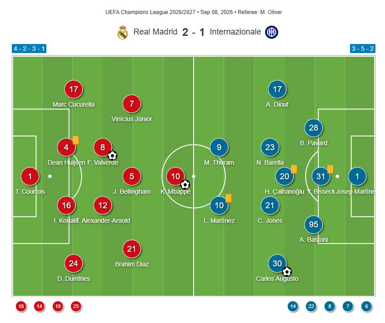
Task: Open the 3-5-2 formation badge
Action: (x=363, y=49)
